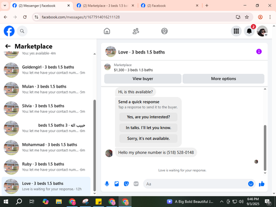Choose a sticker icon
The image size is (276, 207).
click(x=126, y=184)
